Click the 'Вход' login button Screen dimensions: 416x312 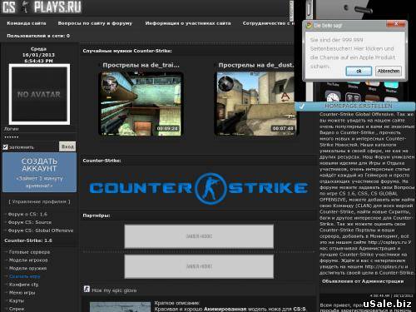[x=67, y=146]
